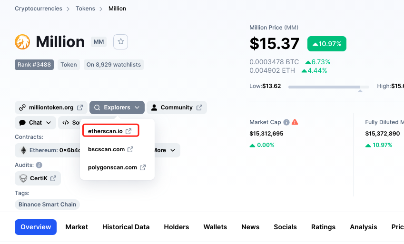The image size is (404, 244).
Task: Click the Ethereum contract diamond icon
Action: [x=23, y=150]
